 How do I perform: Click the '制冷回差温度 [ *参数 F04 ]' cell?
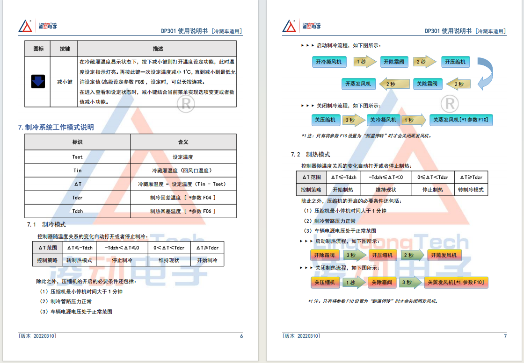point(183,198)
